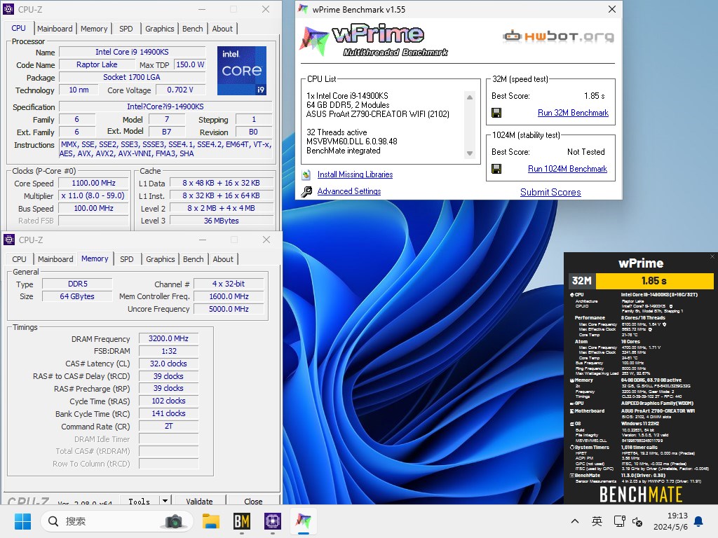Open the Advanced Settings link
The width and height of the screenshot is (718, 538).
pos(349,191)
